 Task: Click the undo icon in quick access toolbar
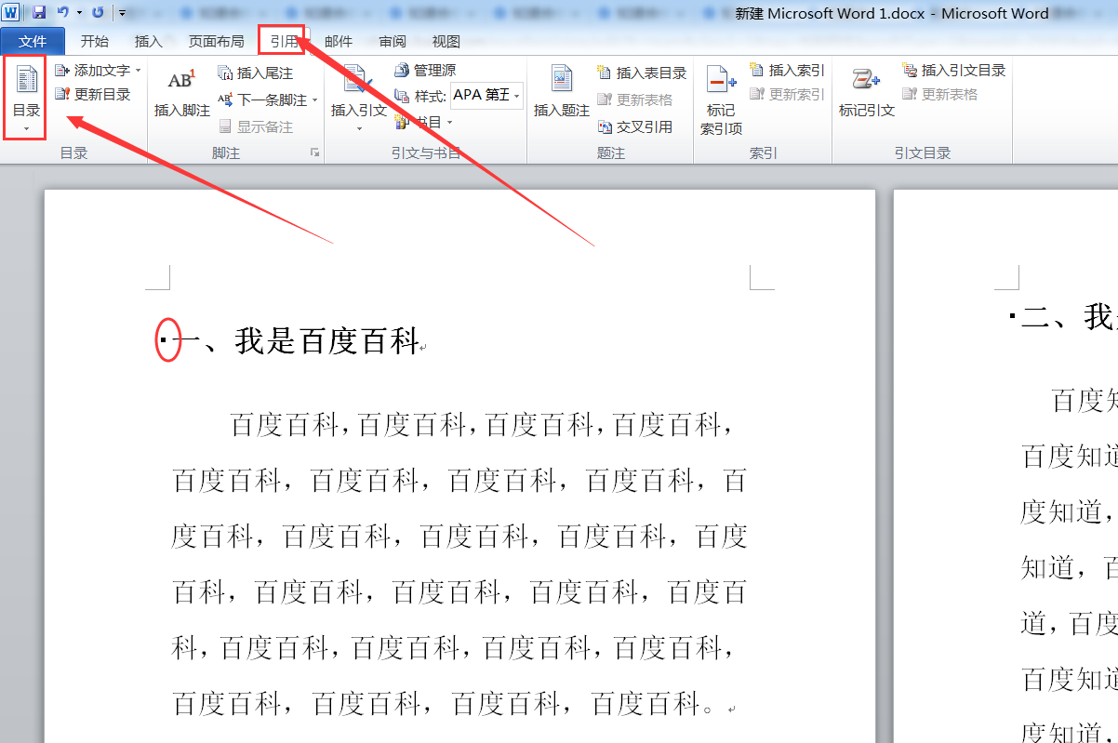point(63,13)
